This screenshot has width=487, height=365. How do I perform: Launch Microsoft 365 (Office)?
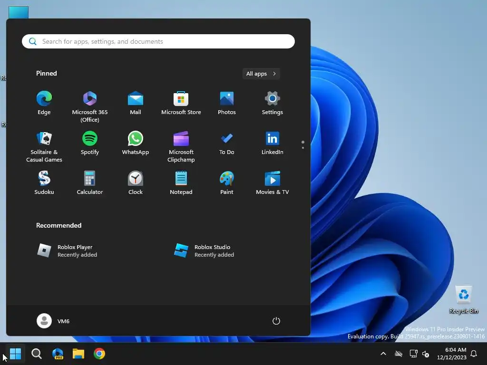pos(90,107)
